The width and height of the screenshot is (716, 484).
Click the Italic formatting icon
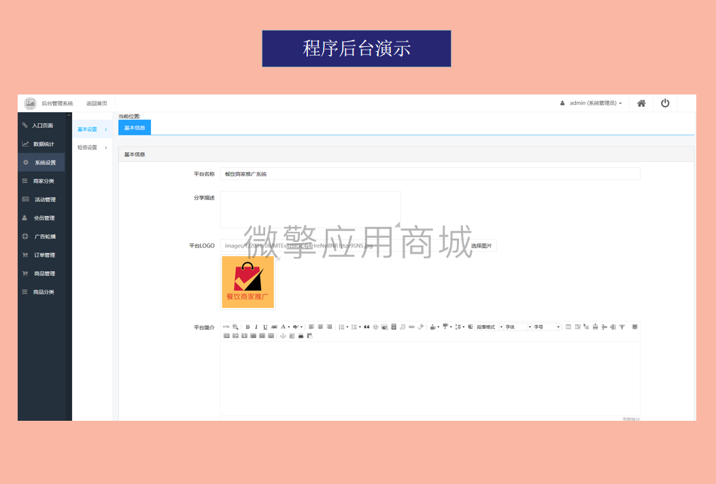[x=256, y=327]
